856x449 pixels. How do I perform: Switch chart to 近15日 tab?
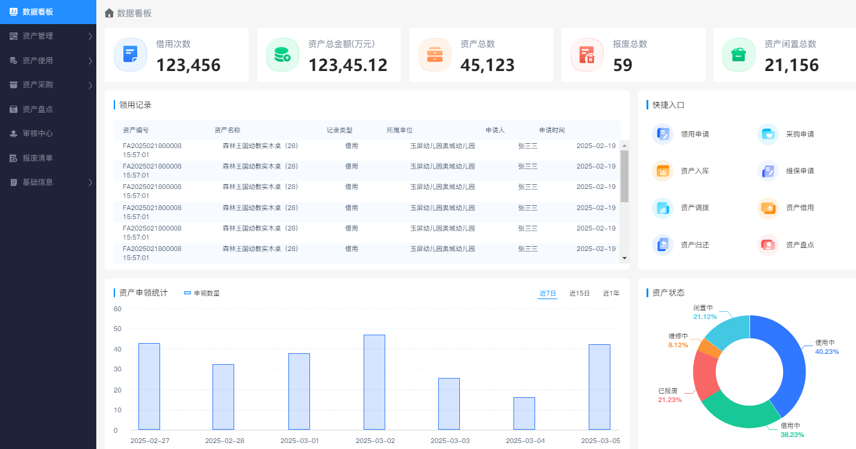coord(580,293)
